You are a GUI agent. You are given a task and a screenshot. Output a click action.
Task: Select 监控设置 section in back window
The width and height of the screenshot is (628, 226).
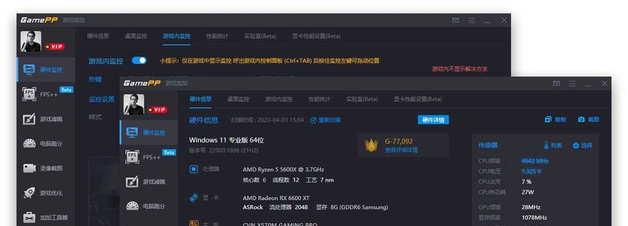coord(101,99)
